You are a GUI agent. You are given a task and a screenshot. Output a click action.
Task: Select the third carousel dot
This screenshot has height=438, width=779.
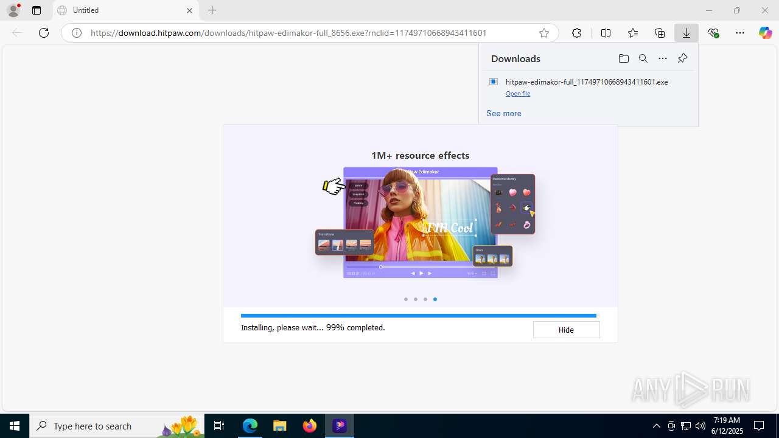click(425, 299)
